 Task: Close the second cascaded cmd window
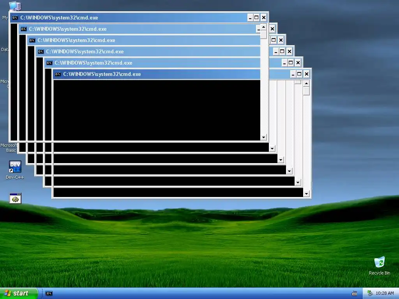point(272,29)
